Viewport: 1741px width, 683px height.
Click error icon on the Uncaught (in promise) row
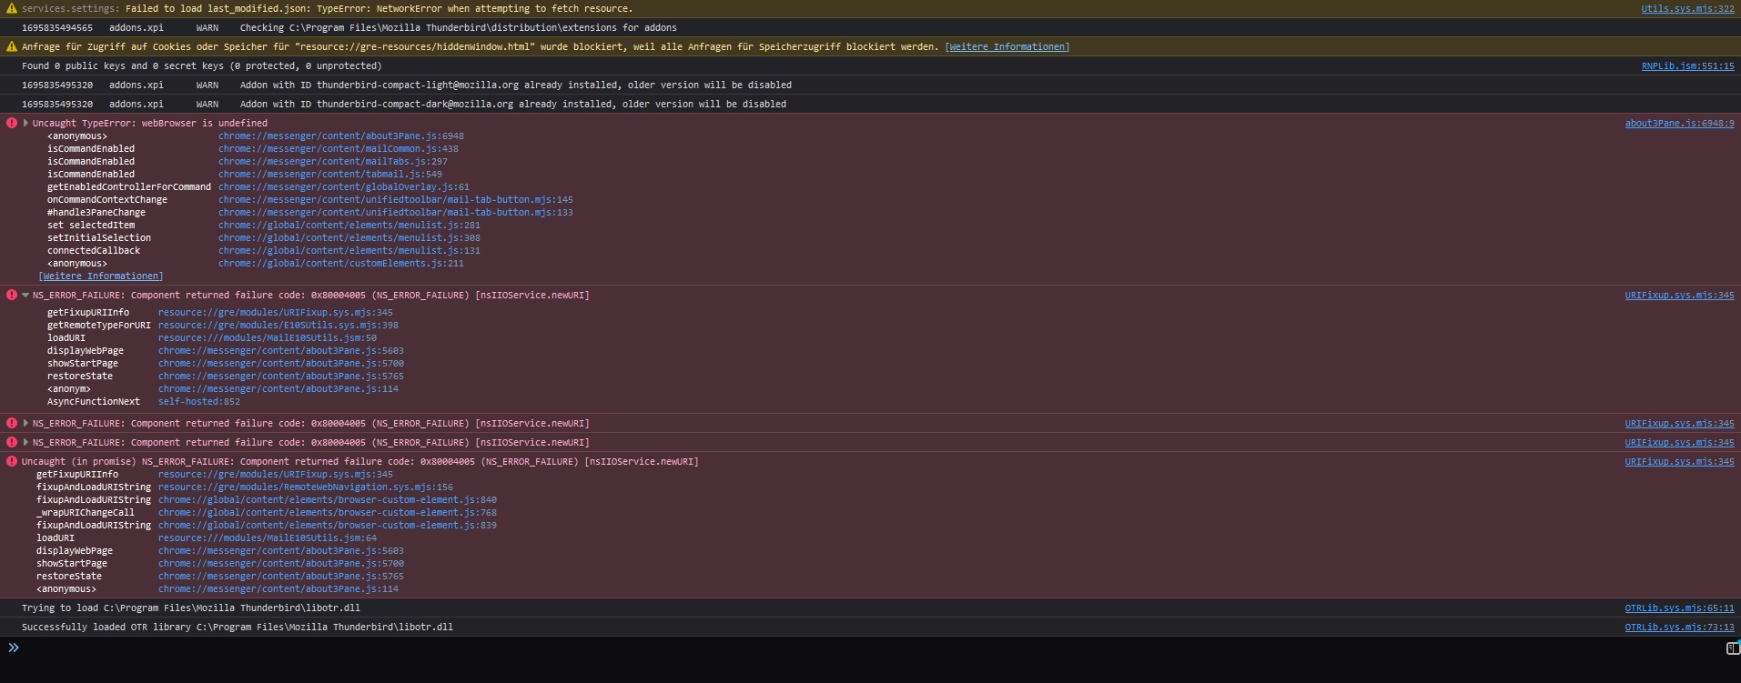[x=12, y=461]
